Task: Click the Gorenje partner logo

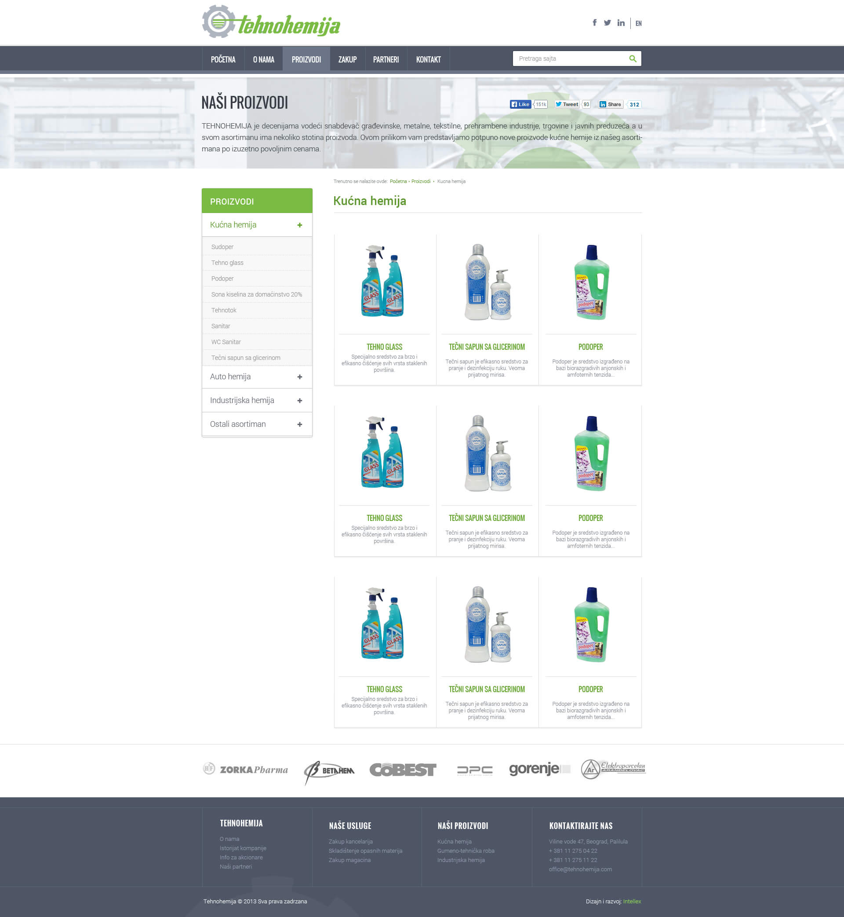Action: (539, 769)
